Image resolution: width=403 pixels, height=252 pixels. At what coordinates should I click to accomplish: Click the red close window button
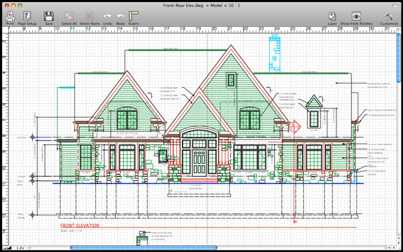coord(7,6)
